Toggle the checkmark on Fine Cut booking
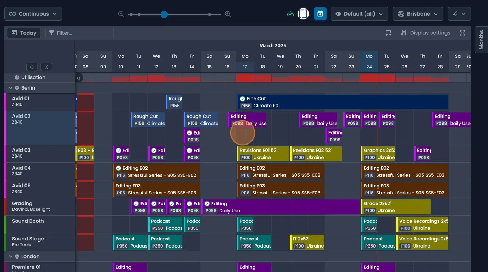The height and width of the screenshot is (272, 488). 243,99
